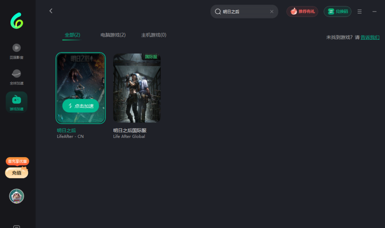Clear the search text with the X
Image resolution: width=385 pixels, height=228 pixels.
272,12
